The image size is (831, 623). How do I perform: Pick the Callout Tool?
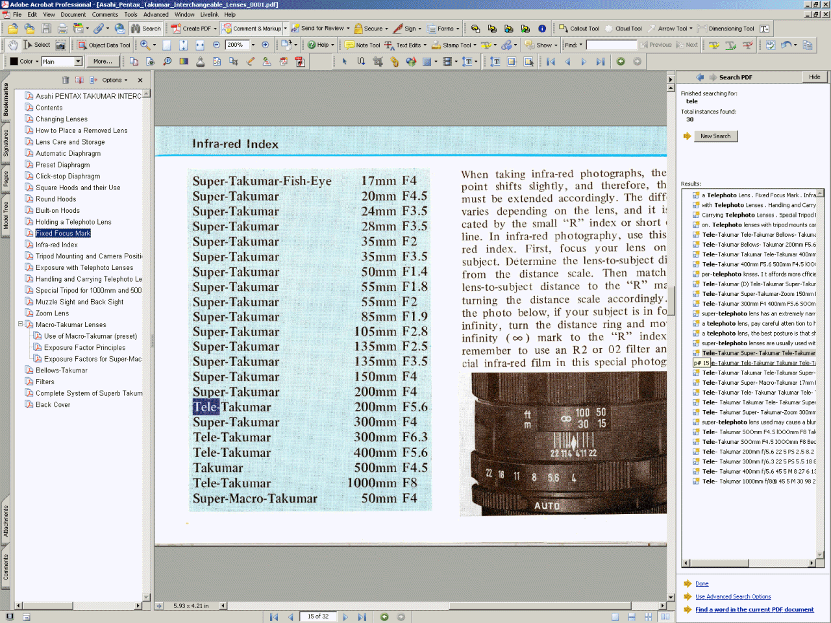(579, 29)
